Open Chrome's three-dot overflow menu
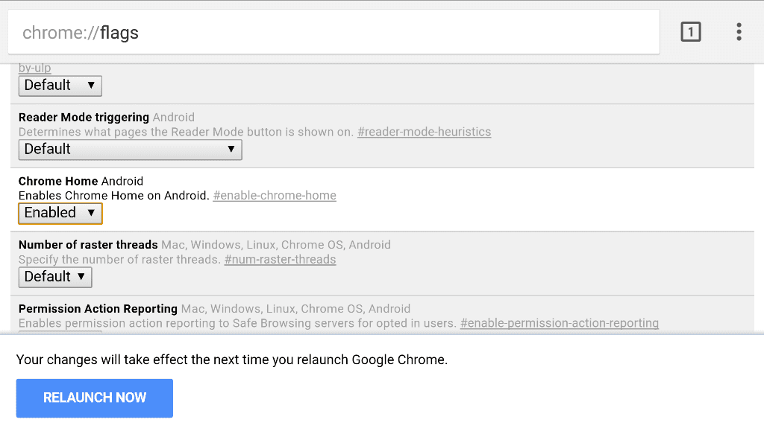The image size is (764, 434). [739, 31]
